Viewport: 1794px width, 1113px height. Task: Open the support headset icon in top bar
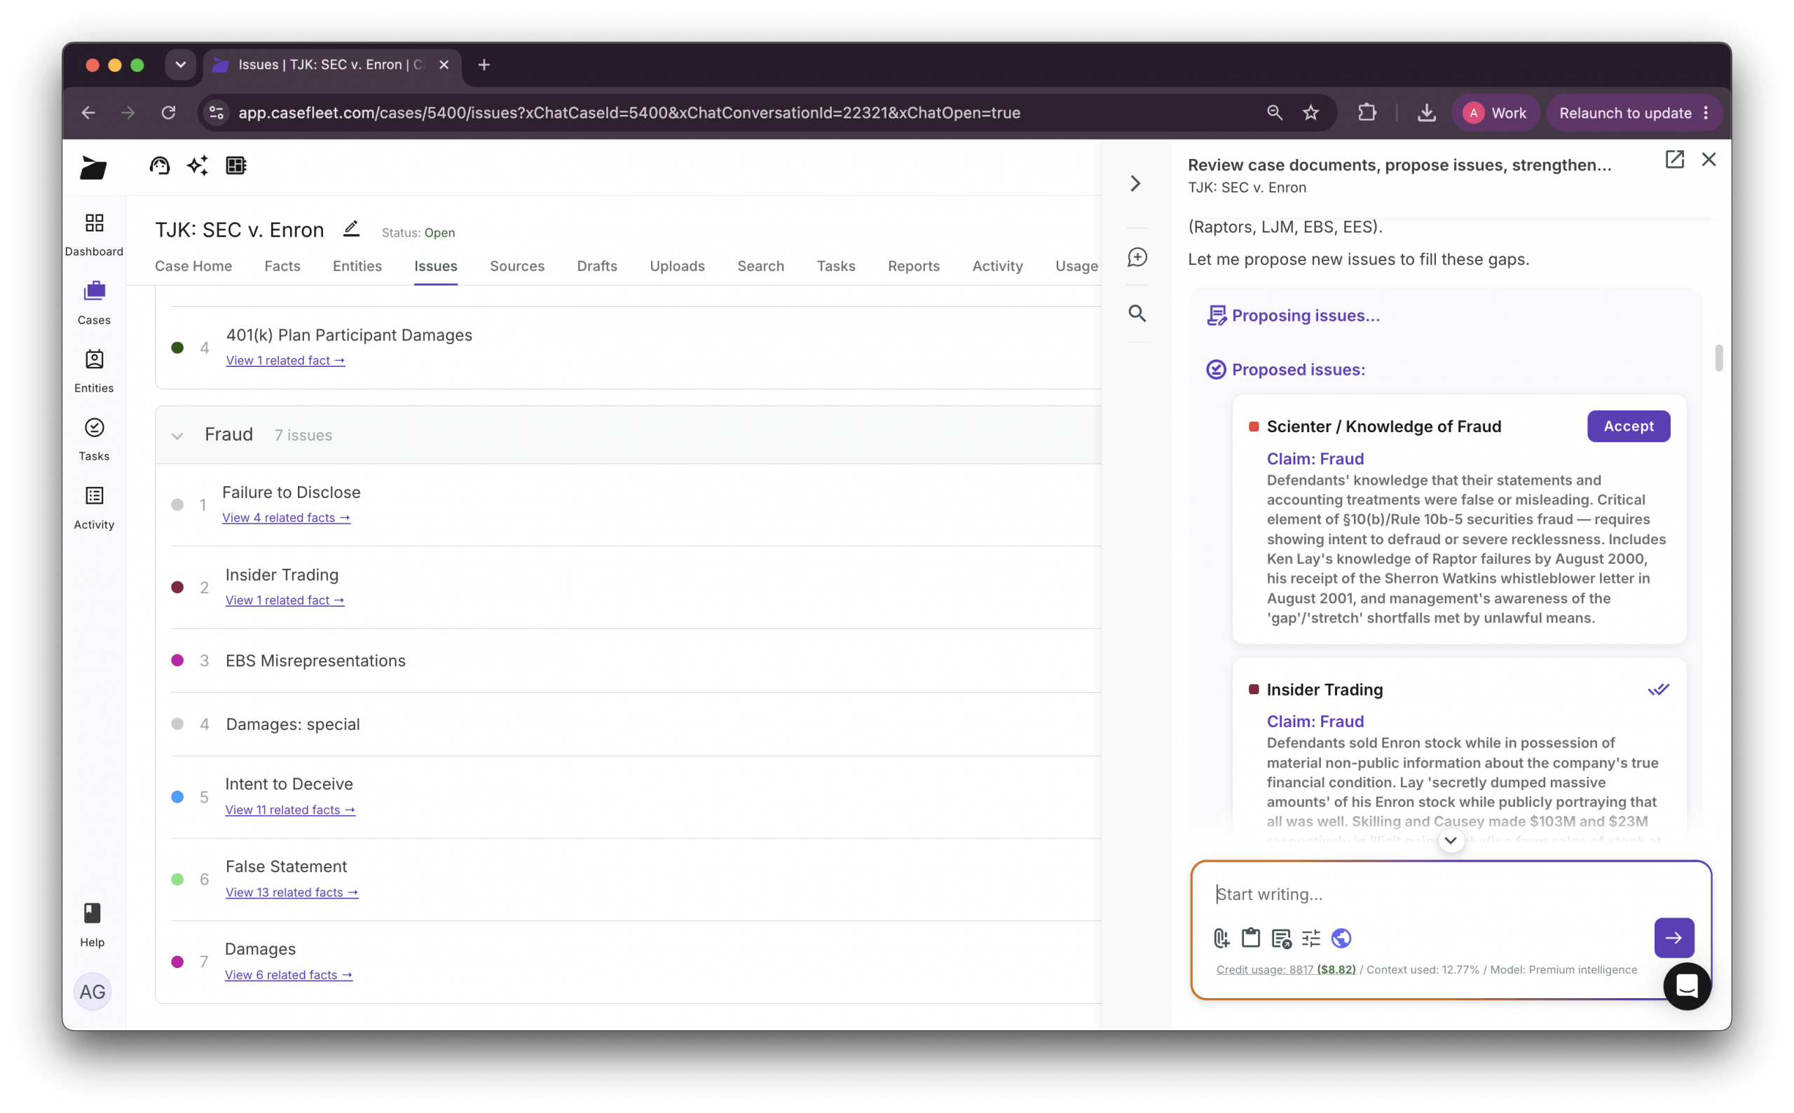tap(159, 165)
